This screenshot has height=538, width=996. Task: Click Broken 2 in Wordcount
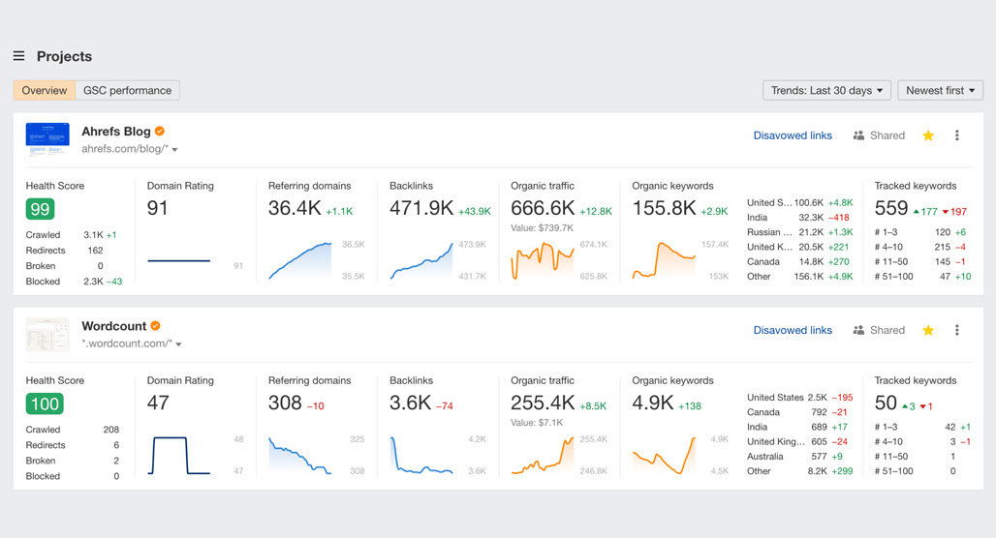pos(73,461)
